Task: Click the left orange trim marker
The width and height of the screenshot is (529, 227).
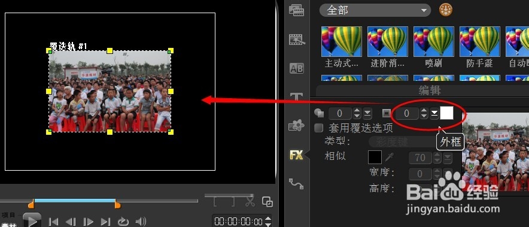Action: click(31, 204)
